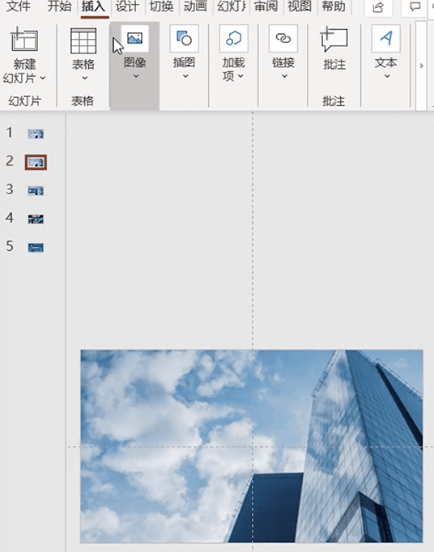Click the comments bubble icon in title area
434x552 pixels.
(415, 6)
